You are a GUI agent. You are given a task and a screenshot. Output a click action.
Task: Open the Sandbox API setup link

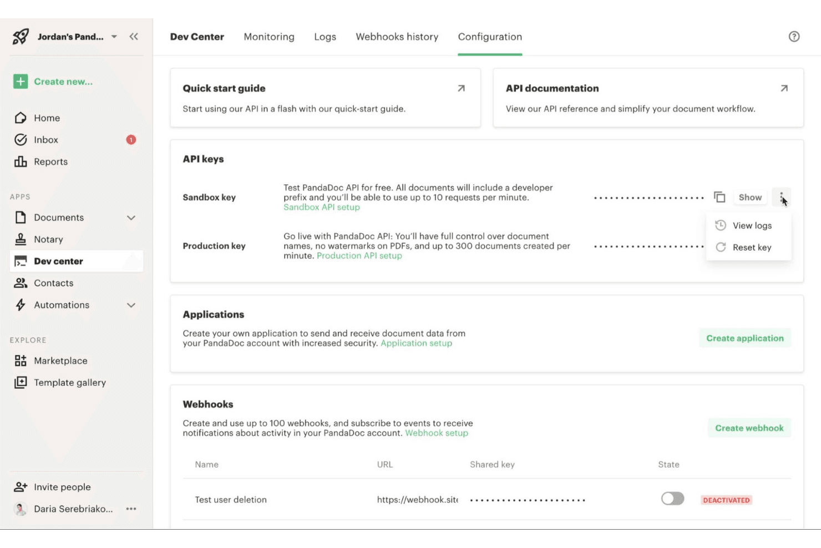coord(322,207)
